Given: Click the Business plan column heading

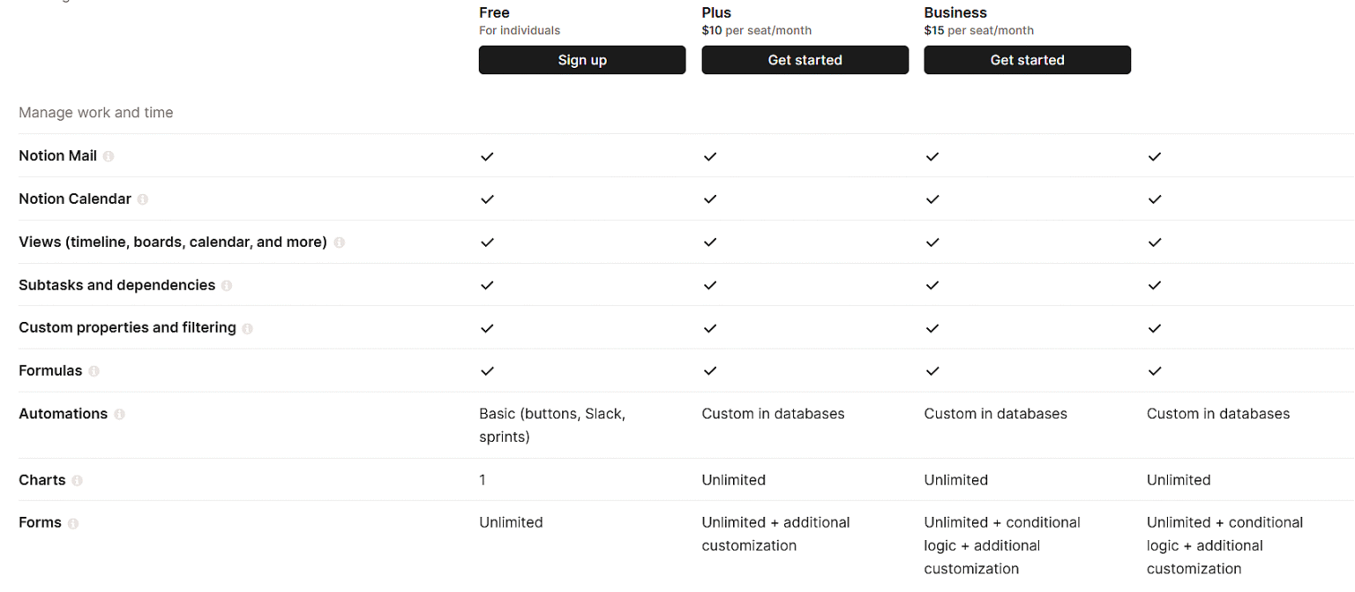Looking at the screenshot, I should [955, 12].
